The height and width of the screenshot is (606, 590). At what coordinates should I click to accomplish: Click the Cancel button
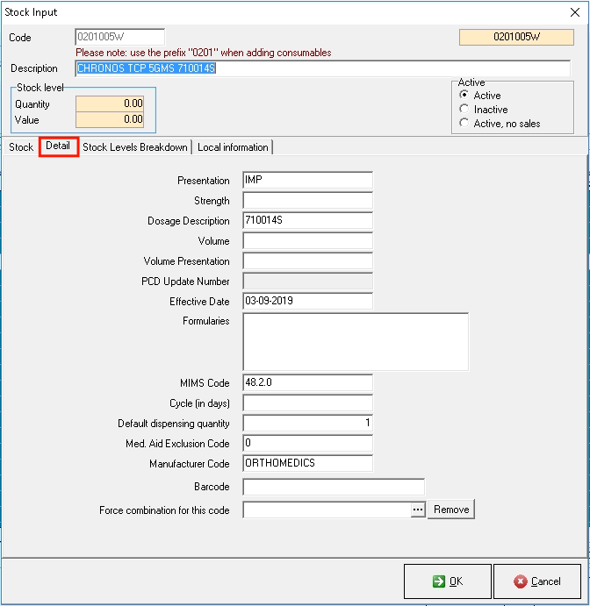(537, 581)
